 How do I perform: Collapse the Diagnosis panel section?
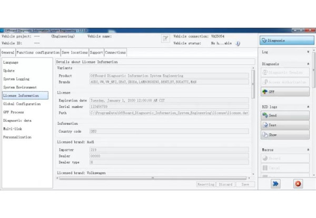[308, 64]
